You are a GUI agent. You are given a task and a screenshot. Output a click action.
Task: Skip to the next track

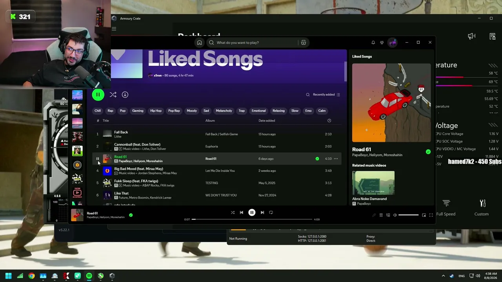(x=262, y=212)
